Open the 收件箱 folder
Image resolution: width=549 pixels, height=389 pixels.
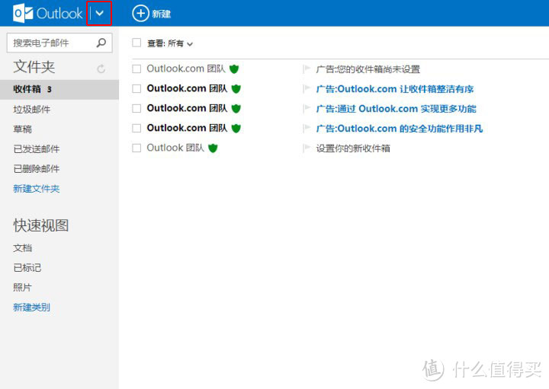pos(59,90)
